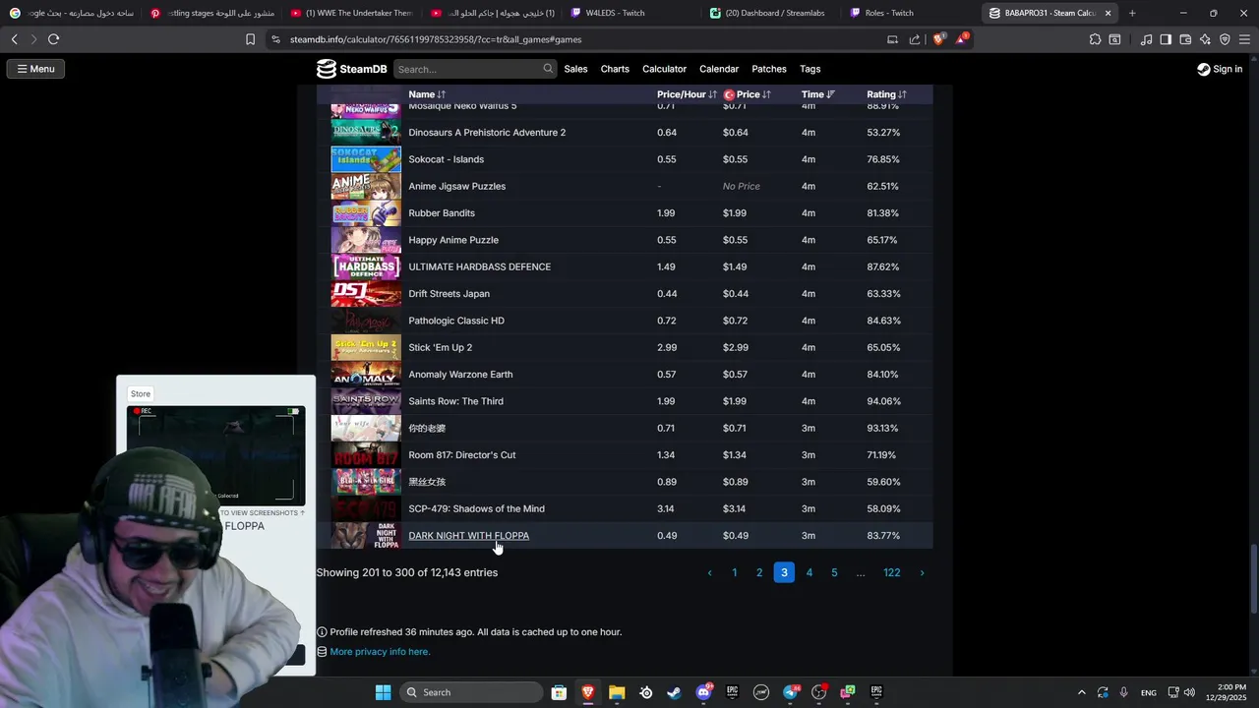
Task: Sort table by Time column
Action: click(x=817, y=94)
